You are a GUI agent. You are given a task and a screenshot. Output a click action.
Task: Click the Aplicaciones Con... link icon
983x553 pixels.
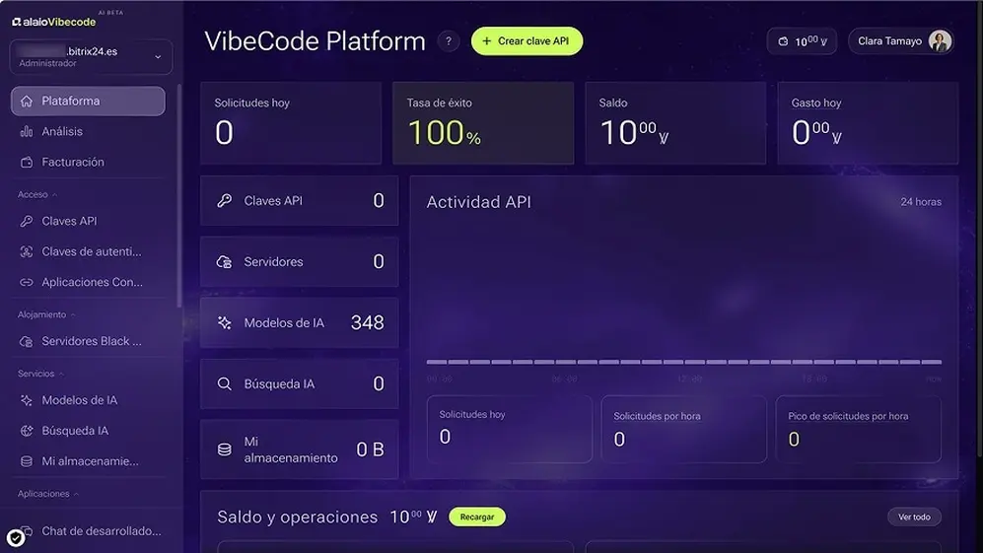tap(27, 282)
